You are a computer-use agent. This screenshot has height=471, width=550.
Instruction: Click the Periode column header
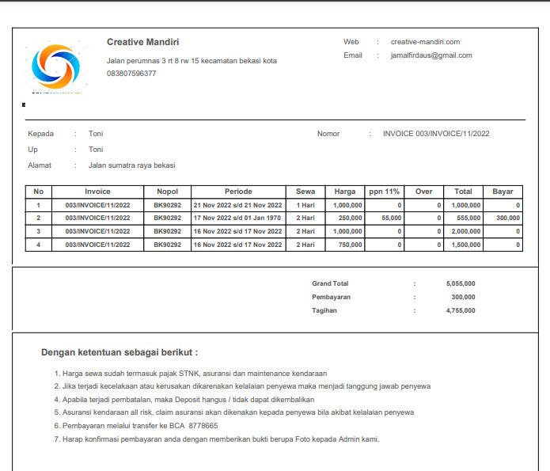[238, 192]
